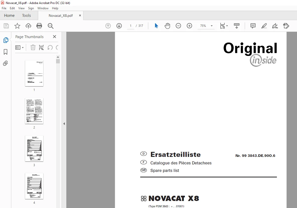Activate the Hand pan tool
297x208 pixels.
click(167, 26)
